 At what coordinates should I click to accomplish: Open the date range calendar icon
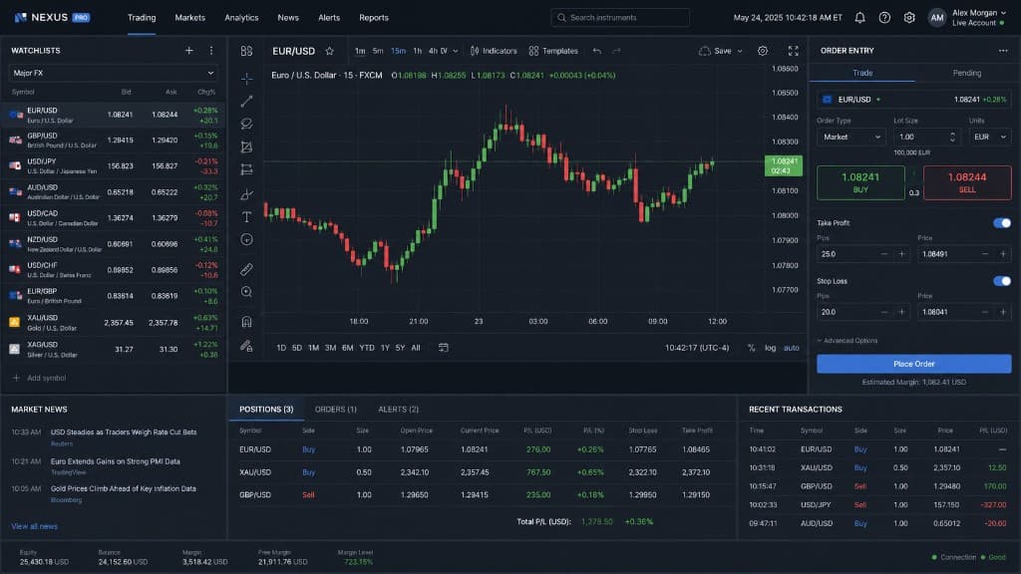click(x=444, y=348)
